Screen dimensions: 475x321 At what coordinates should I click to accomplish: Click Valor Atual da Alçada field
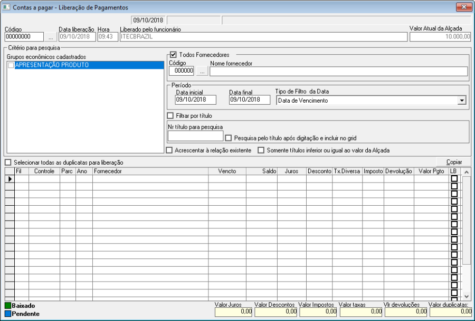(440, 37)
